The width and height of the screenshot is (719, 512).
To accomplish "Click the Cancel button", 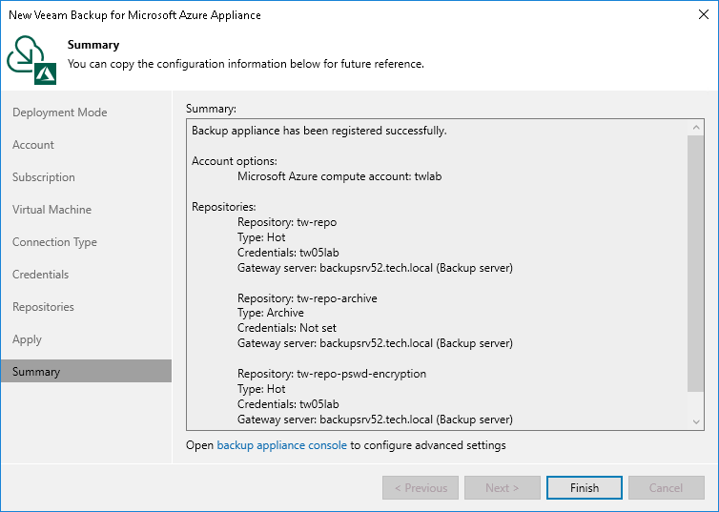I will pyautogui.click(x=666, y=488).
